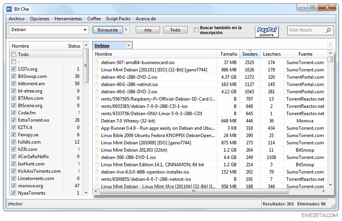Click the torrent icon beside Linux Mint Debian [201101] row
Viewport: 342px width, 221px height.
pyautogui.click(x=97, y=70)
